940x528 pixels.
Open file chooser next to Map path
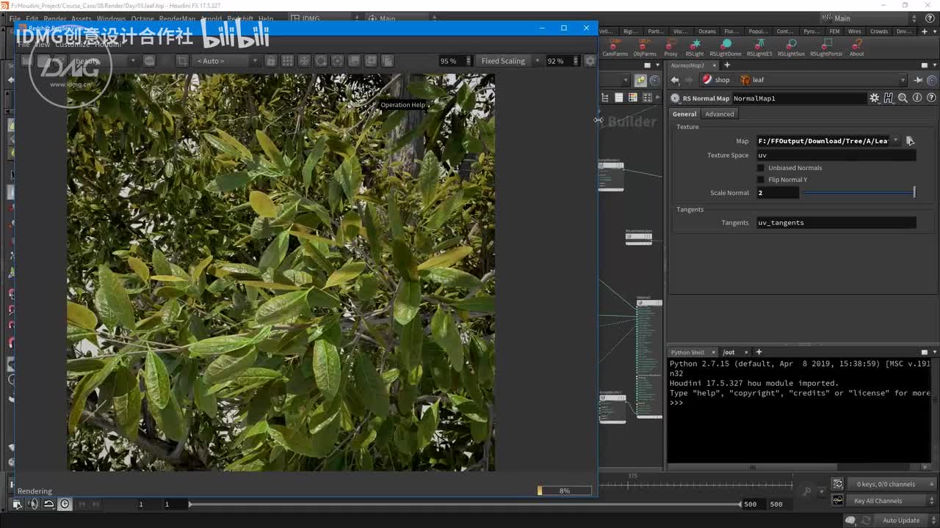pyautogui.click(x=910, y=141)
